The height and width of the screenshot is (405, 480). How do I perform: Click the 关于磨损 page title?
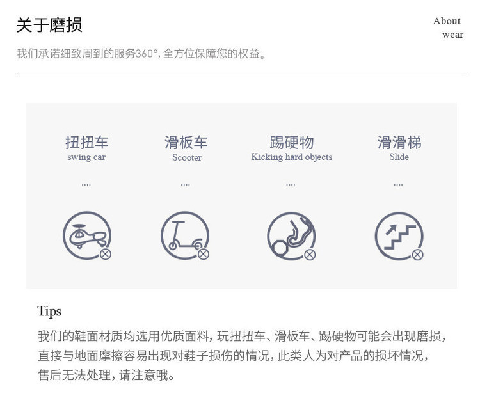tap(49, 25)
